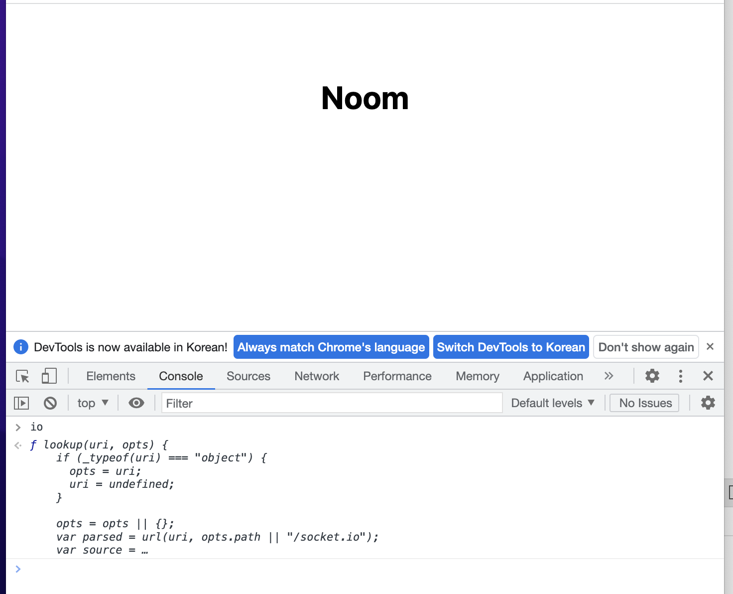Open the Default levels dropdown
Viewport: 733px width, 594px height.
pyautogui.click(x=553, y=403)
